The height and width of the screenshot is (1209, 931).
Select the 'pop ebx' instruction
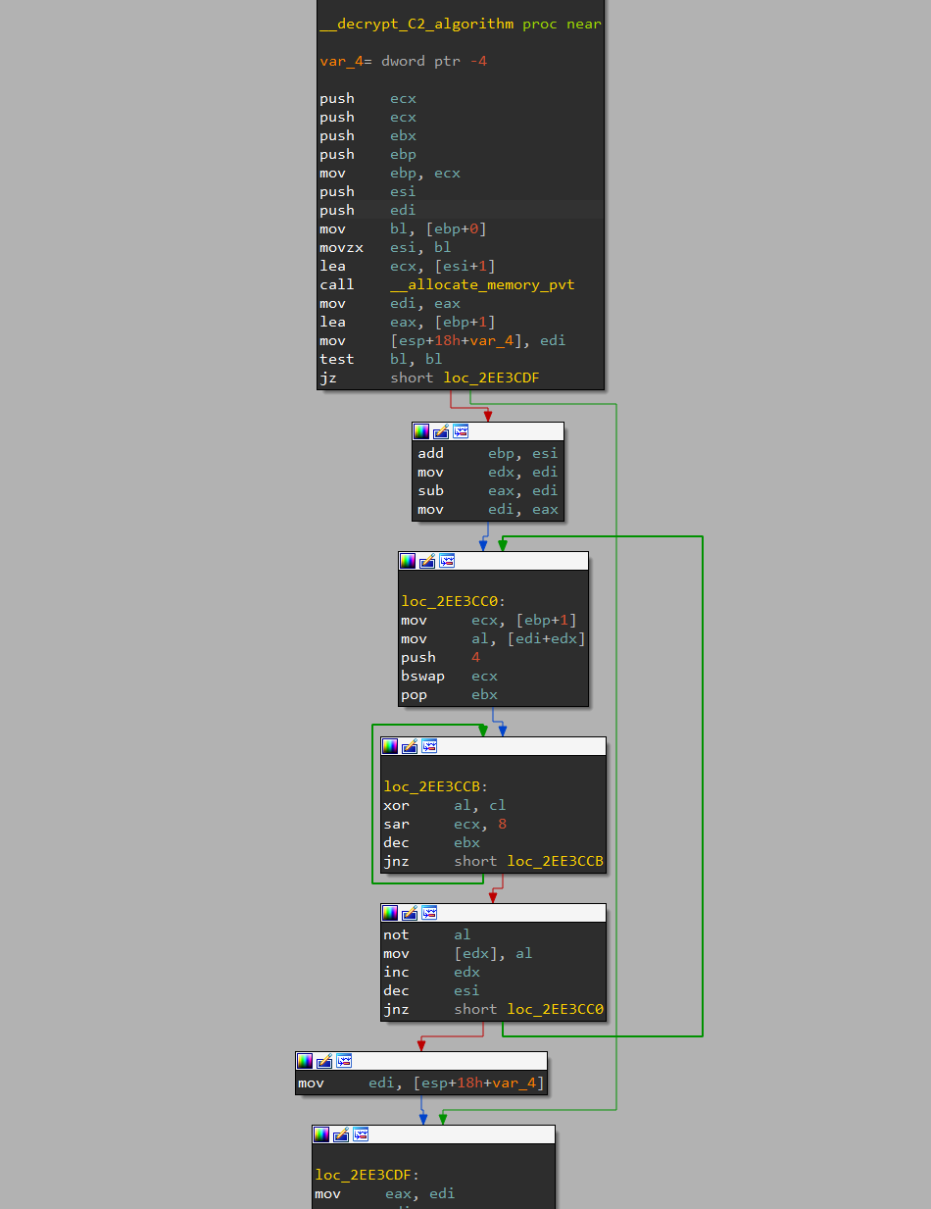[449, 694]
